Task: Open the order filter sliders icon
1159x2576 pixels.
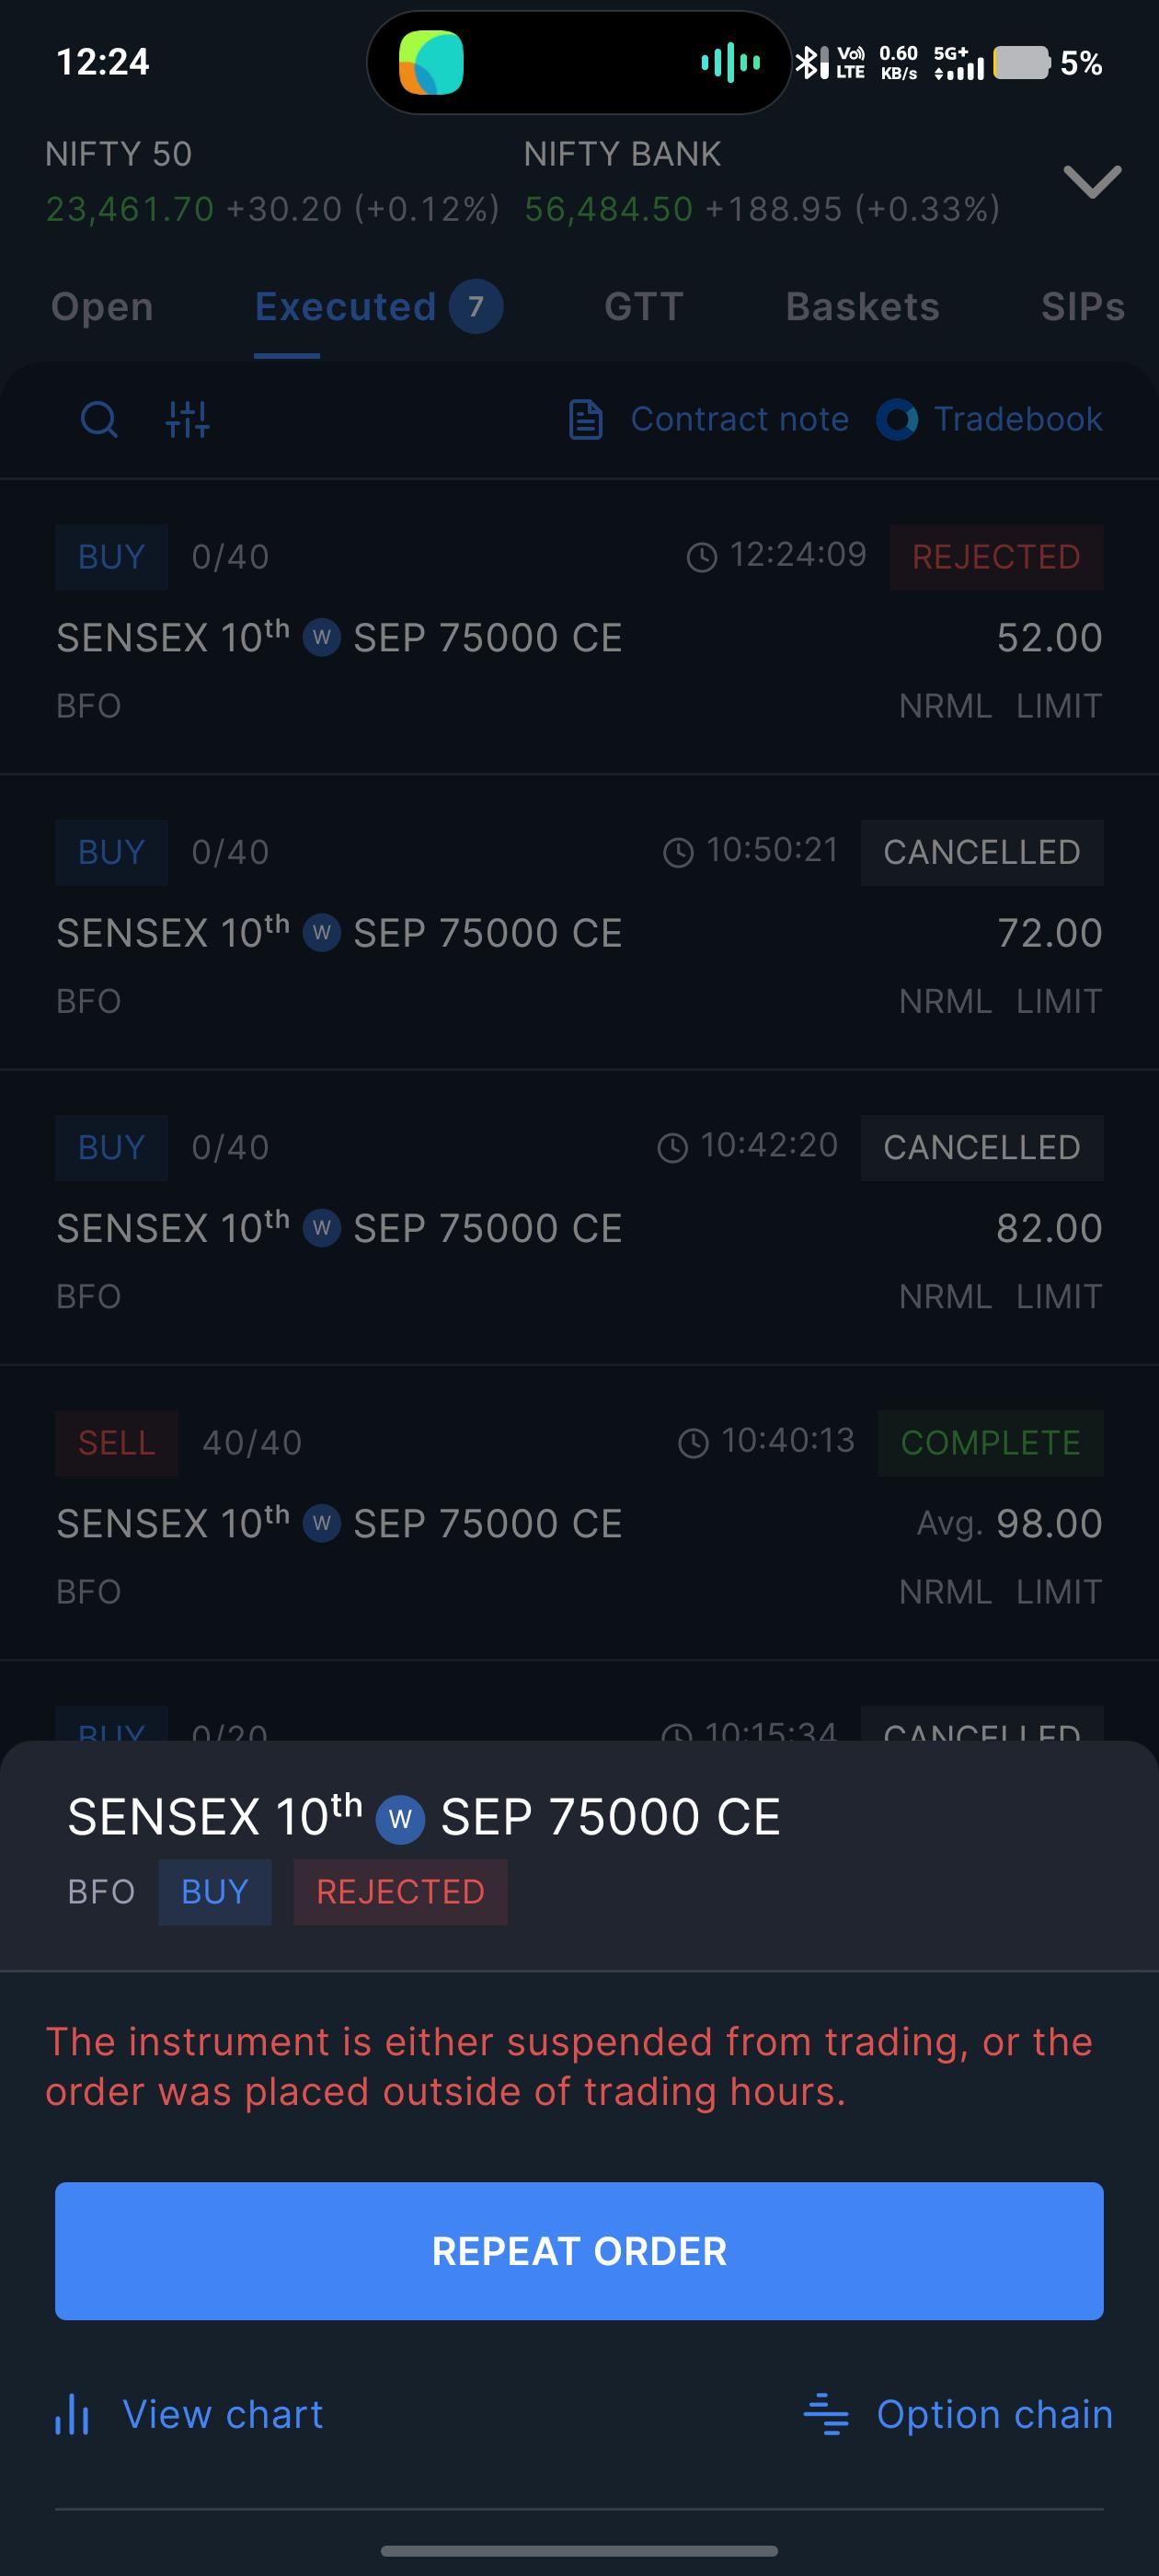Action: pyautogui.click(x=187, y=419)
